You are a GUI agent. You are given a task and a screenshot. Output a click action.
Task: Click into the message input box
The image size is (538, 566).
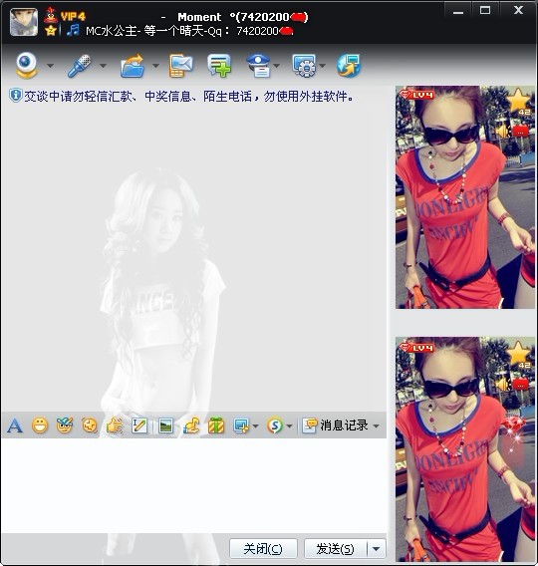[x=193, y=486]
